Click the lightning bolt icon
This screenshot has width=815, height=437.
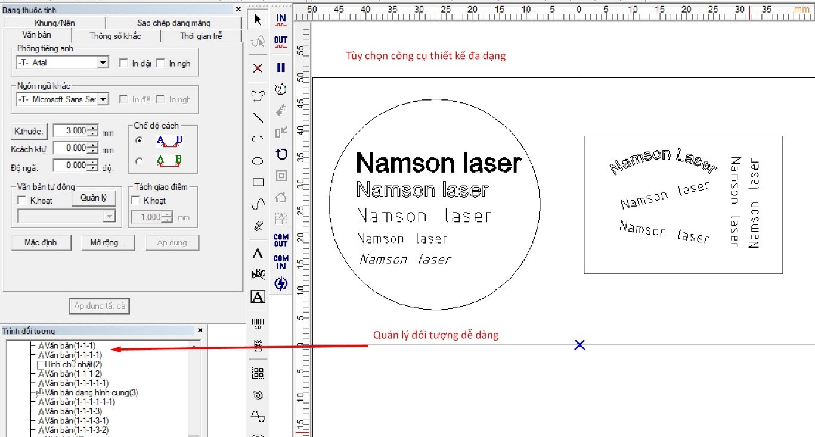pos(281,283)
